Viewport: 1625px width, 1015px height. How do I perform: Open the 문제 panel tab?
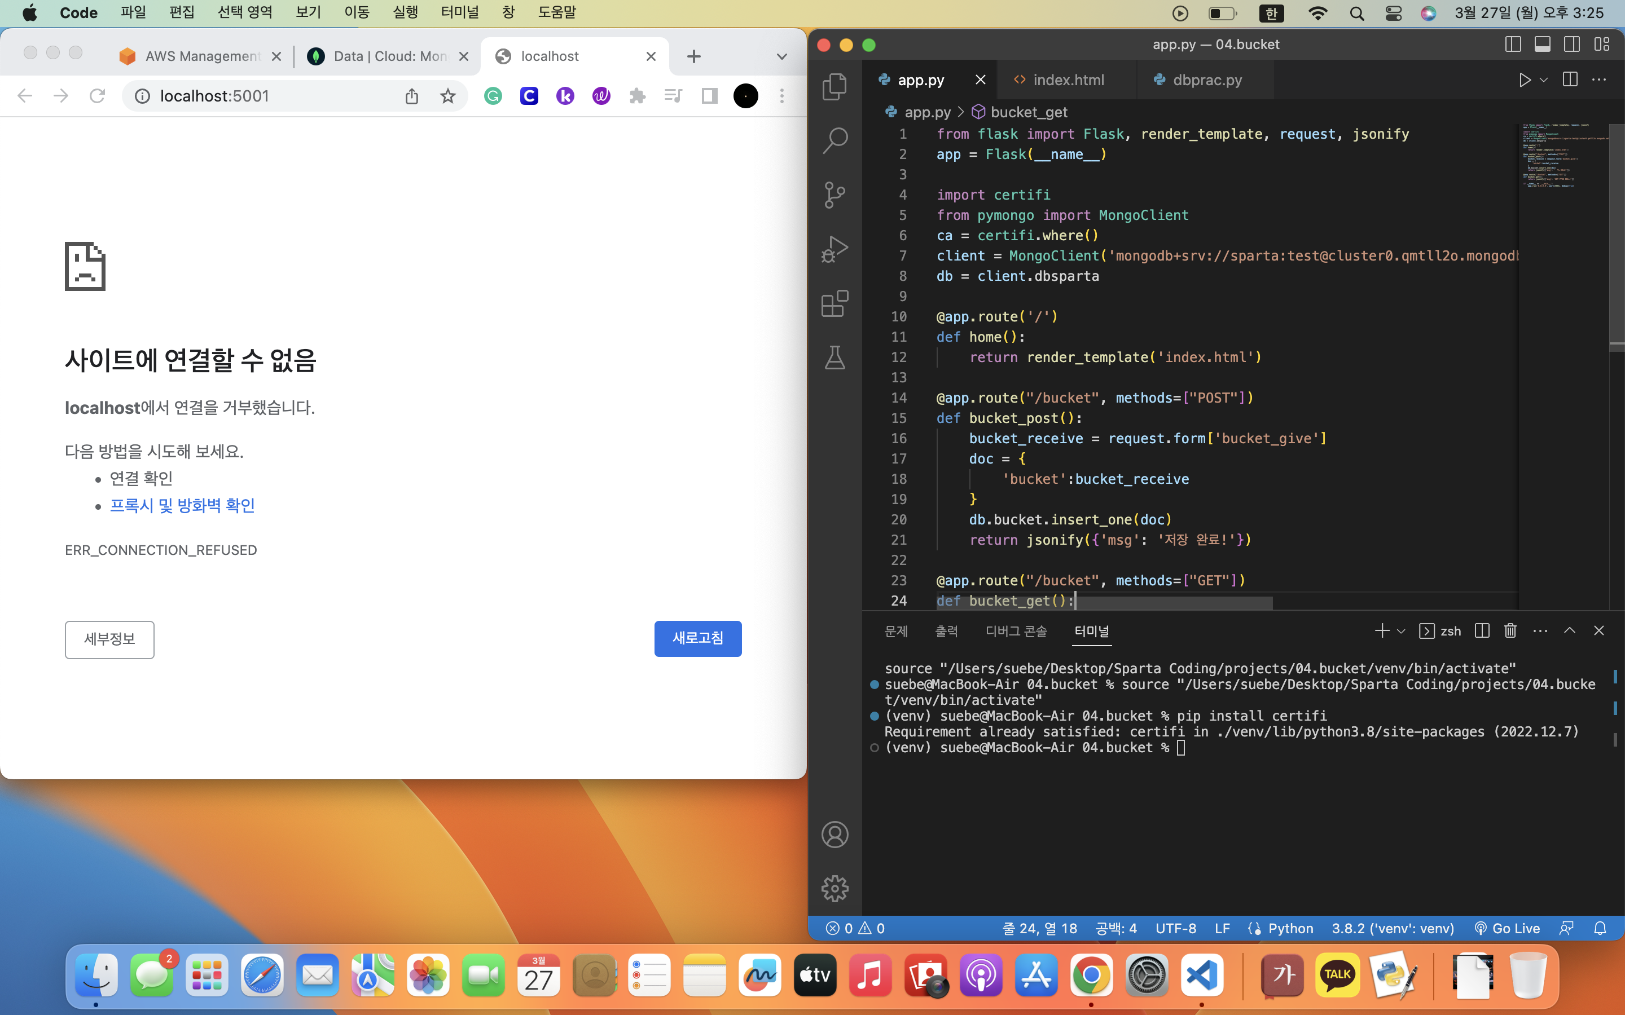coord(897,631)
